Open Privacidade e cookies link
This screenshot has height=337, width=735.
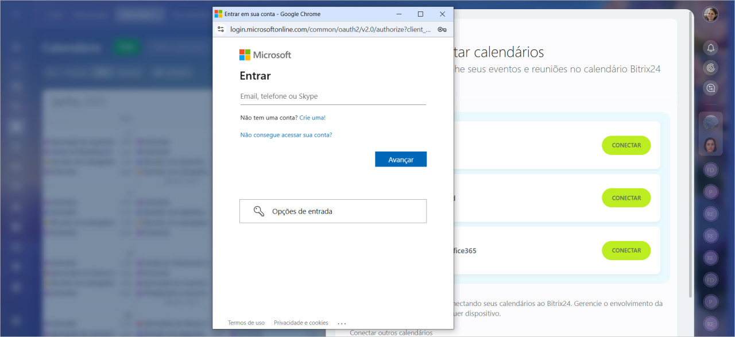(301, 323)
